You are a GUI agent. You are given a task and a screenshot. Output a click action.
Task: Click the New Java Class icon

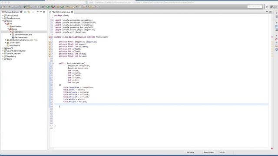62,7
